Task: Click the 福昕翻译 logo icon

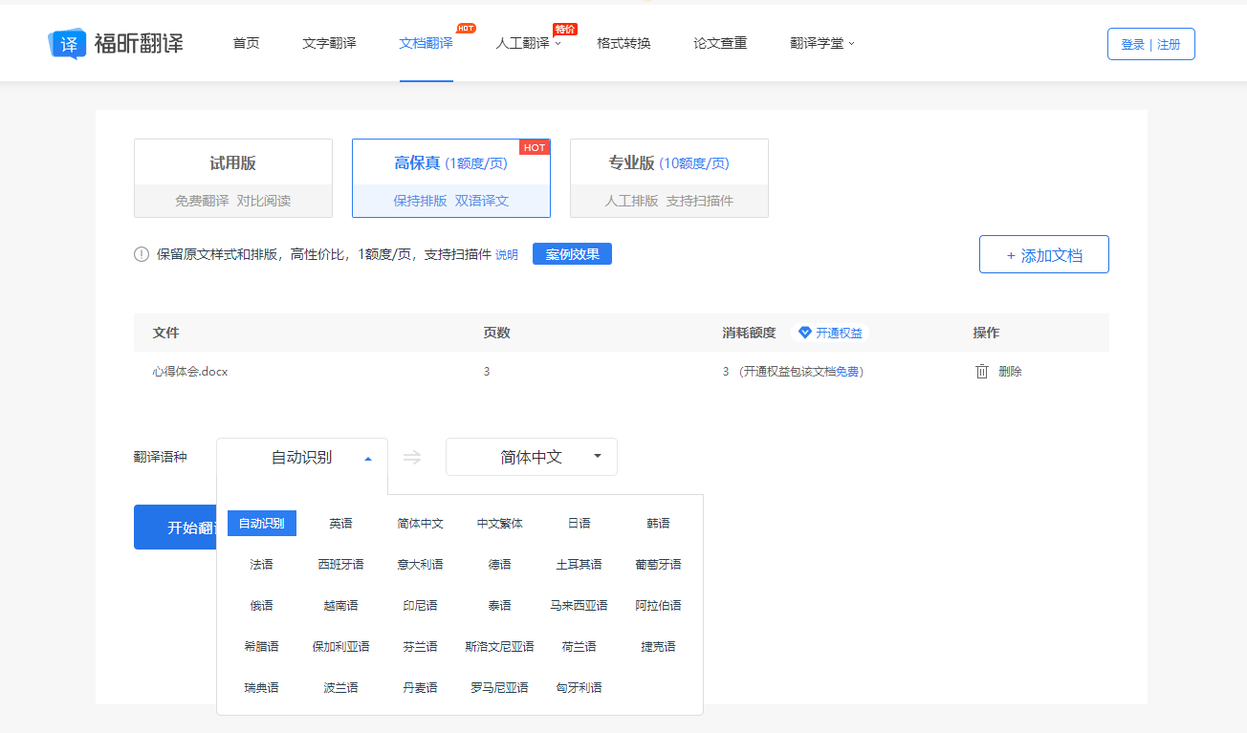Action: (x=66, y=44)
